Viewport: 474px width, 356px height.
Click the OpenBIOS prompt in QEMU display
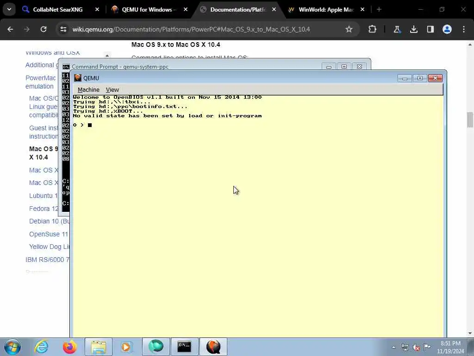pyautogui.click(x=82, y=125)
